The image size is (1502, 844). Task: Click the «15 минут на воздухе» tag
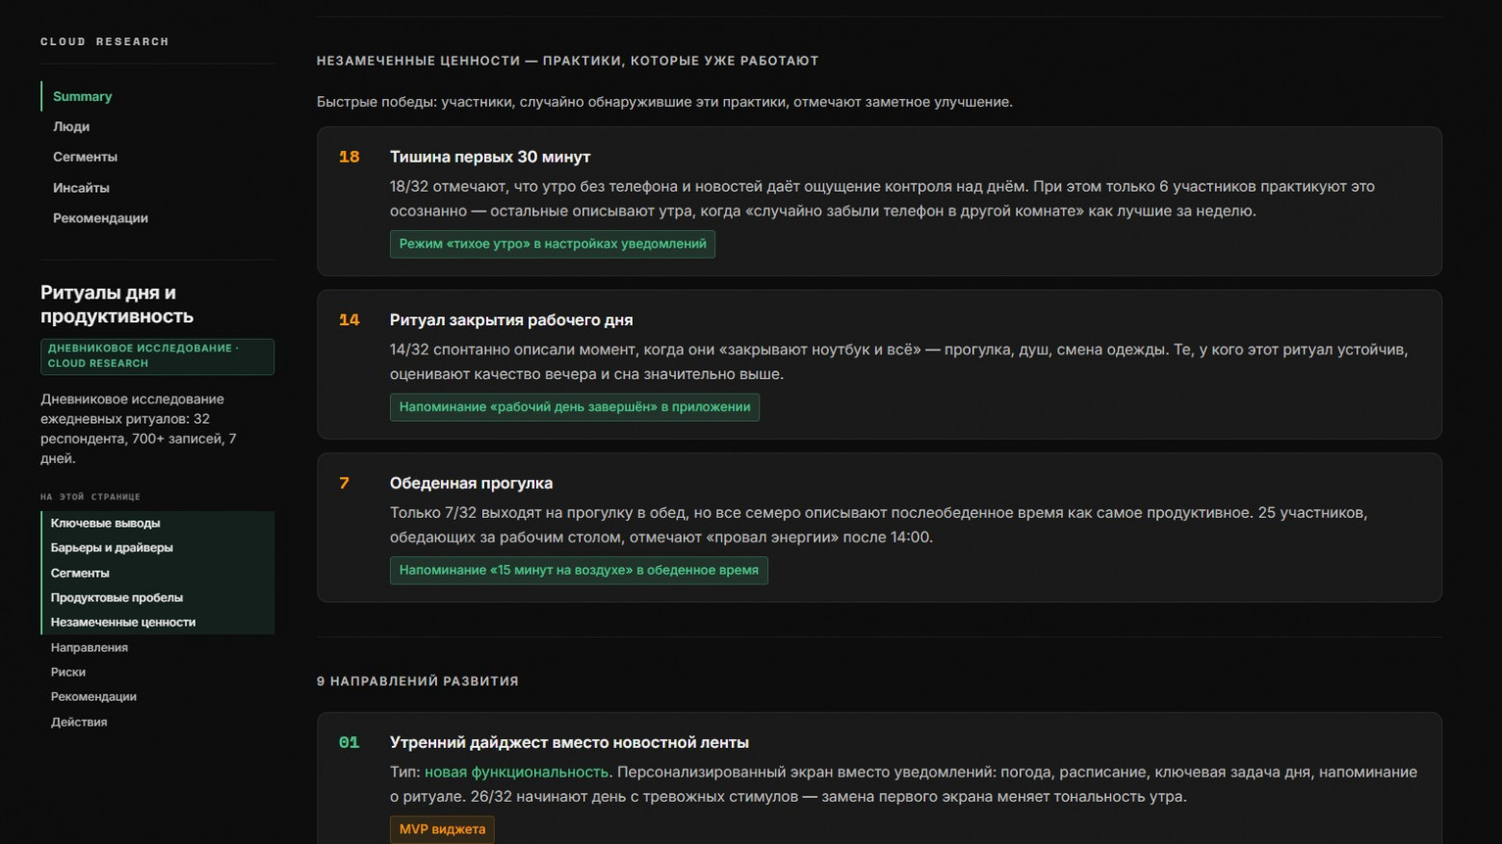click(x=579, y=571)
